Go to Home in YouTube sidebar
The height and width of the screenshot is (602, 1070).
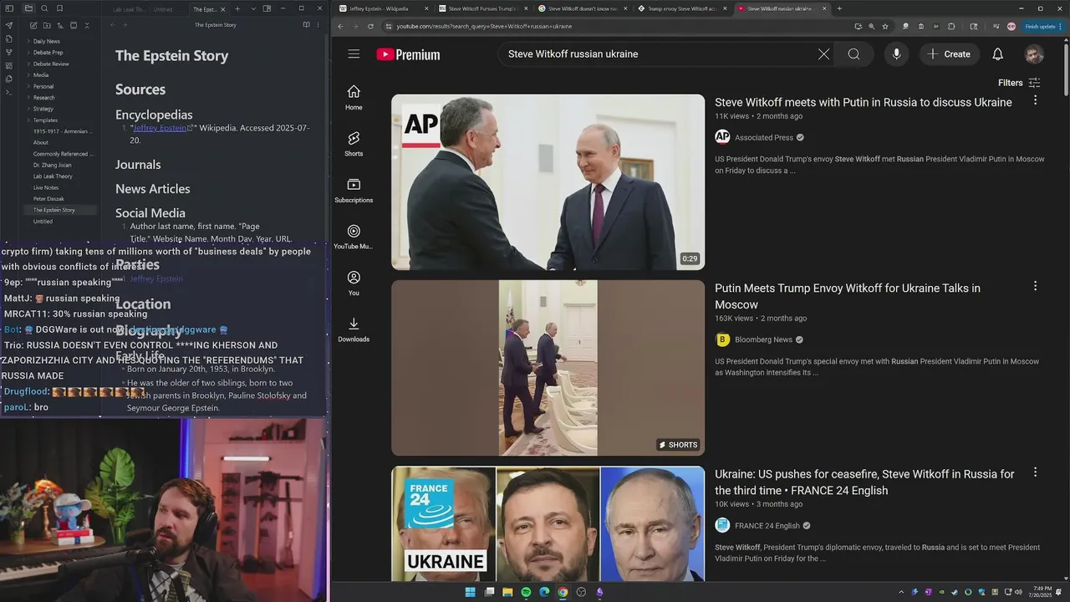(354, 97)
